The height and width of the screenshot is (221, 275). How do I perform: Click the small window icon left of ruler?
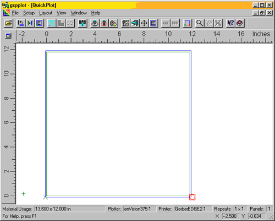coord(8,36)
